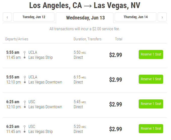Click the route icon for the 6:25 am USC to Las Vegas Strip trip

coord(25,129)
